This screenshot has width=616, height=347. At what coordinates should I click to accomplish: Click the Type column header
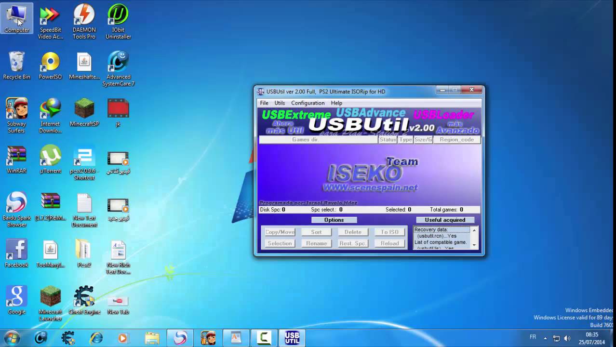coord(406,140)
